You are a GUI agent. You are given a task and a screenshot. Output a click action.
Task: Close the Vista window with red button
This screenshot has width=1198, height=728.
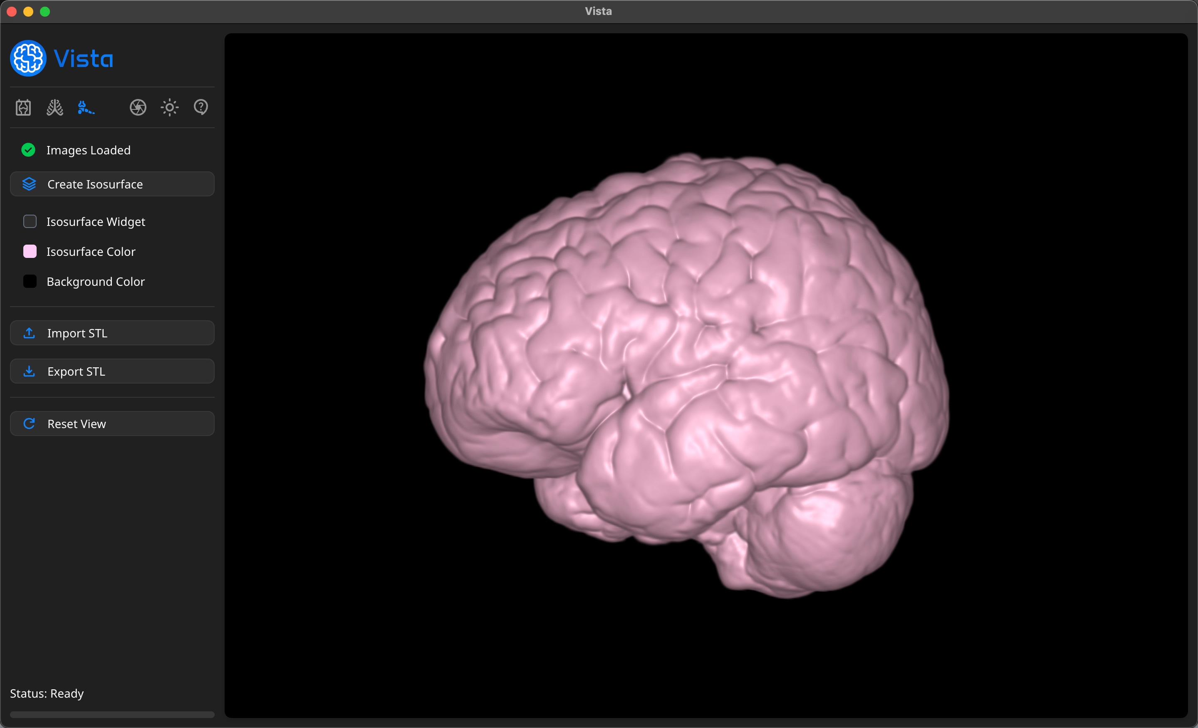[x=12, y=12]
